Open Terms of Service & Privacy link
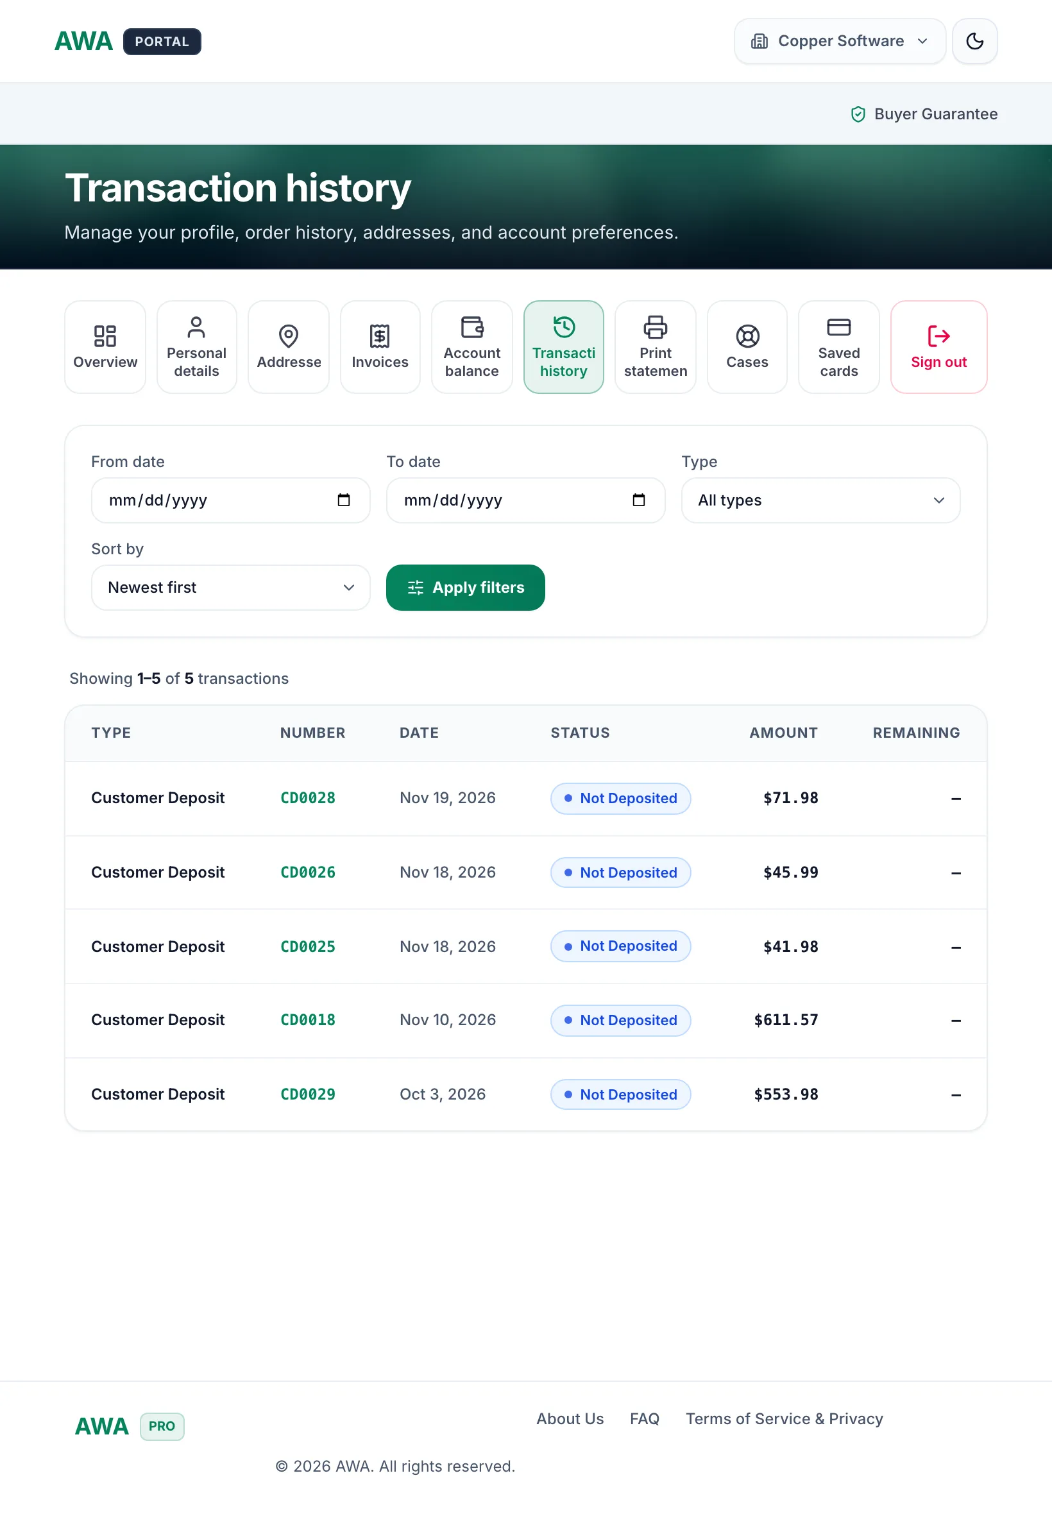 (x=784, y=1419)
